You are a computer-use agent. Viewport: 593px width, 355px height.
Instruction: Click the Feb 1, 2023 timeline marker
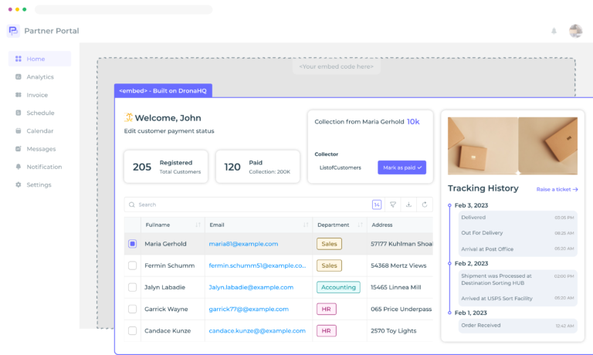tap(449, 313)
